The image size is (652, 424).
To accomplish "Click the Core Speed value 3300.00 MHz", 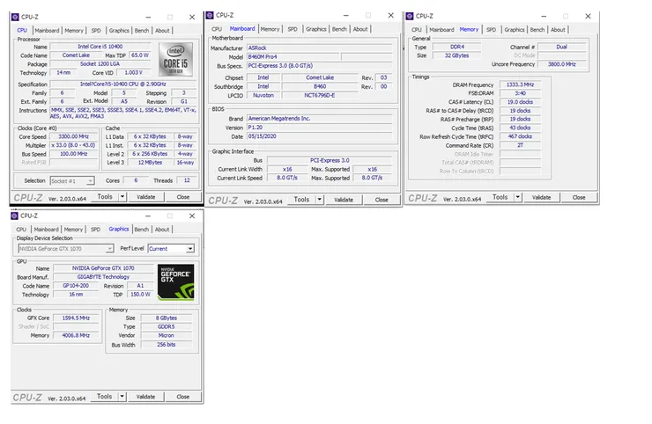I will click(x=74, y=136).
